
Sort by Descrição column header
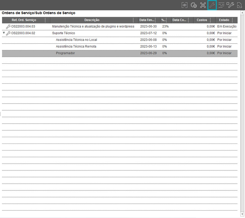92,20
